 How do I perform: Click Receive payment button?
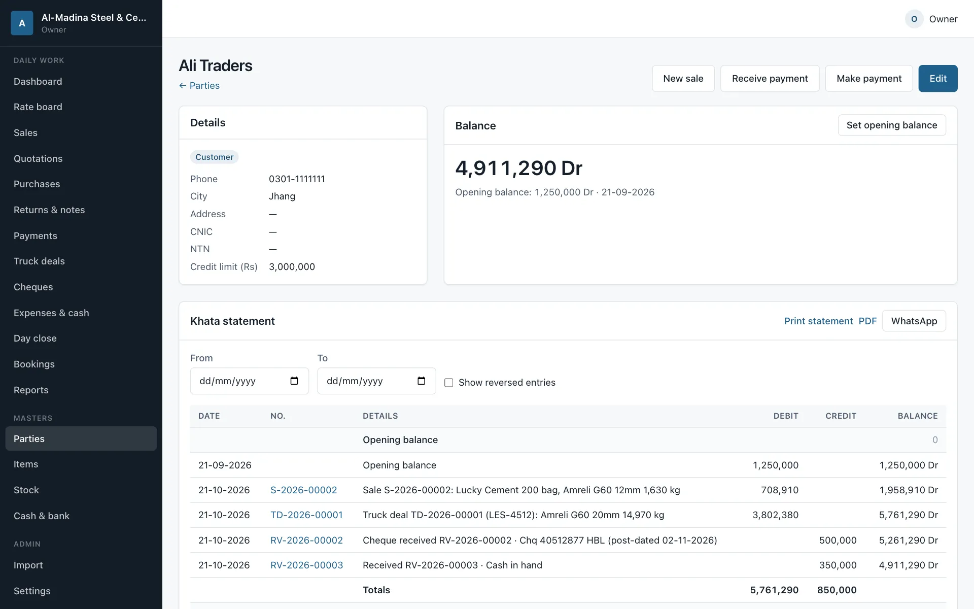click(x=770, y=79)
